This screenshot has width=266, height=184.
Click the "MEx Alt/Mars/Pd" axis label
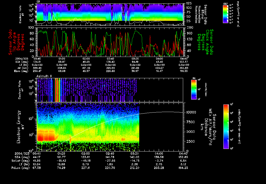(x=210, y=127)
